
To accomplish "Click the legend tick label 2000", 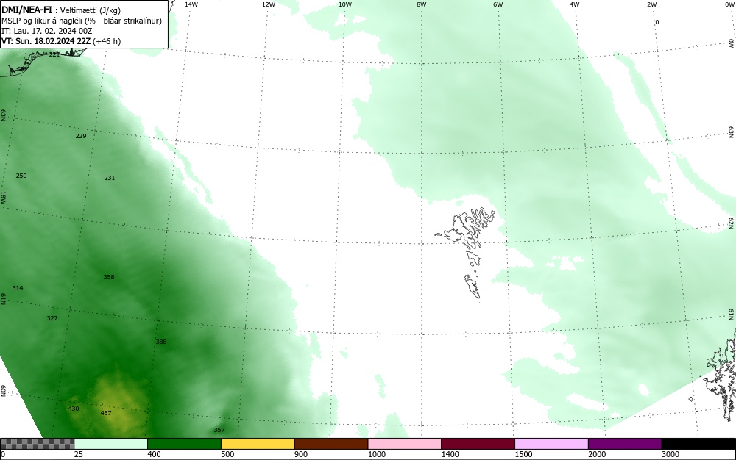I will pyautogui.click(x=597, y=454).
